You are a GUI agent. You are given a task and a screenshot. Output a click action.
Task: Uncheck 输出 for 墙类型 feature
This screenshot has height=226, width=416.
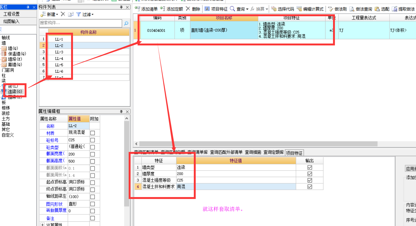coord(310,168)
